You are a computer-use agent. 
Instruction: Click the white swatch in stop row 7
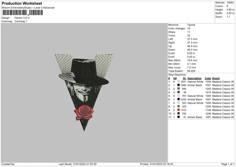pyautogui.click(x=179, y=103)
